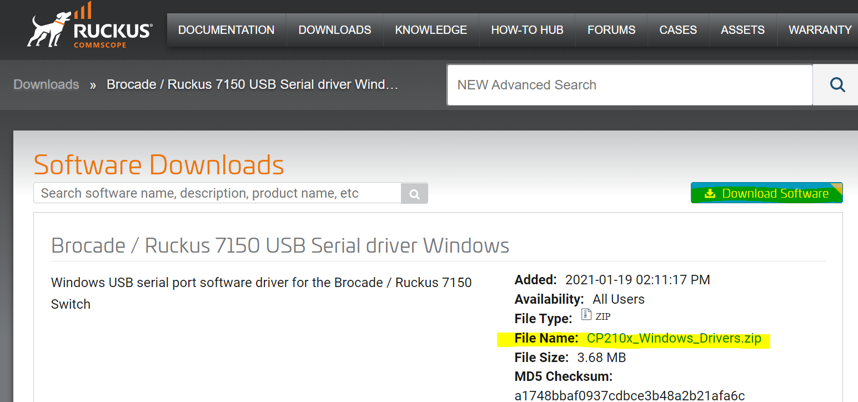Click the CP210x_Windows_Drivers.zip file name link
Screen dimensions: 858x402
[674, 338]
